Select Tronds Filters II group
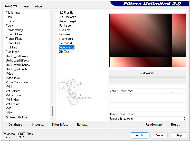This screenshot has height=141, width=190. click(15, 34)
